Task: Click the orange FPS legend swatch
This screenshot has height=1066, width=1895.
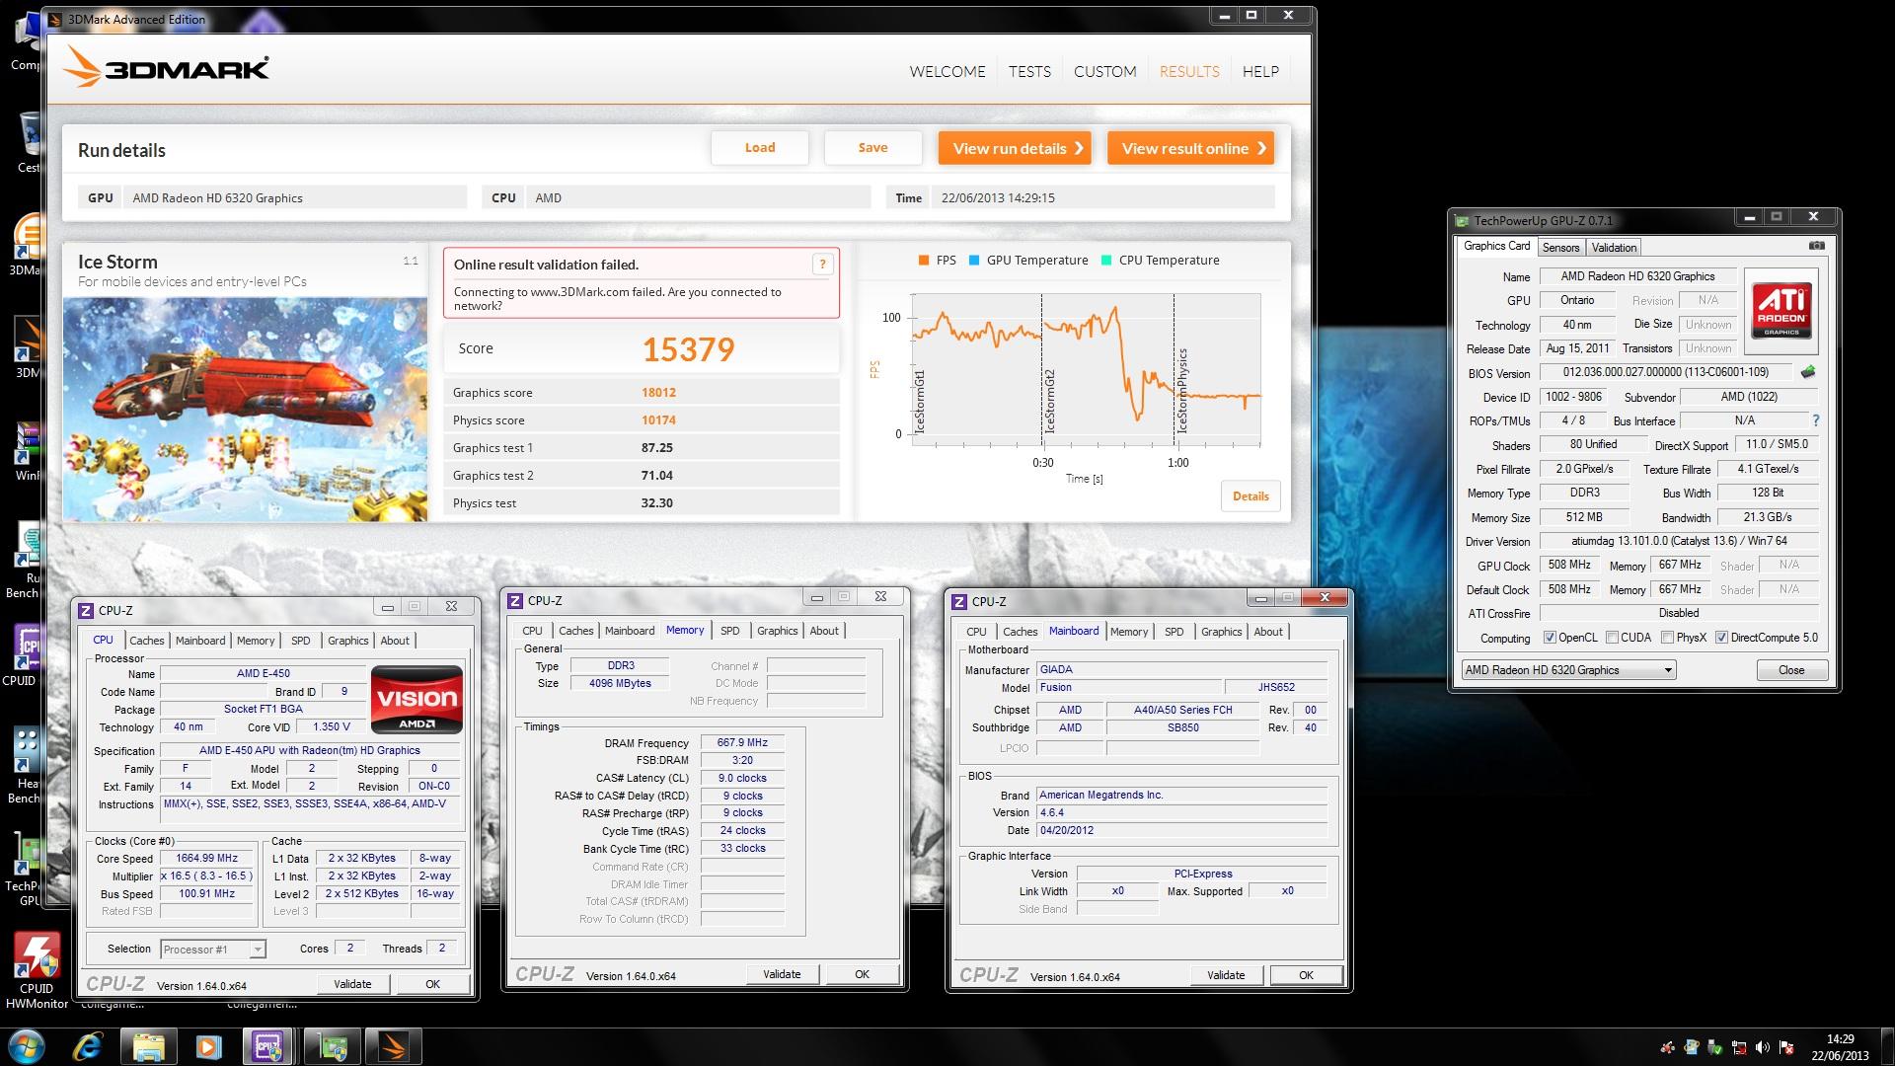Action: pyautogui.click(x=924, y=261)
